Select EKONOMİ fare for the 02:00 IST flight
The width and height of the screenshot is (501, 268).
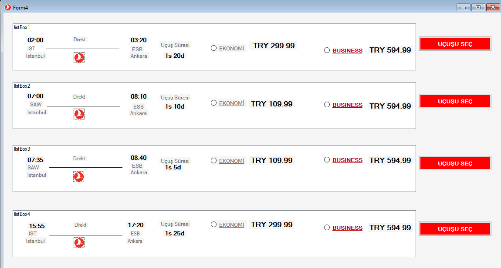click(213, 48)
